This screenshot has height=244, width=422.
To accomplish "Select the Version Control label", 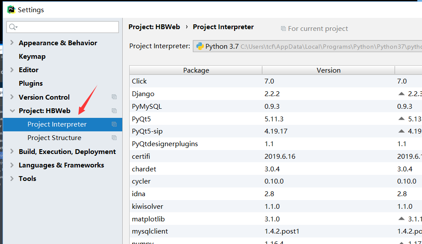I will pyautogui.click(x=44, y=97).
